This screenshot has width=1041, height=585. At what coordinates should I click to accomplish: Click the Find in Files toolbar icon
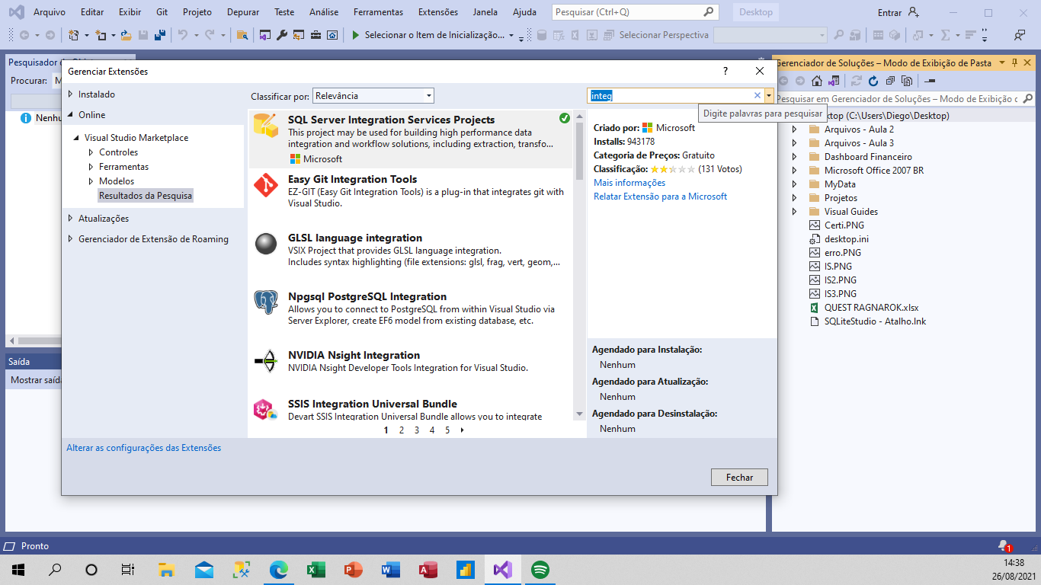242,35
